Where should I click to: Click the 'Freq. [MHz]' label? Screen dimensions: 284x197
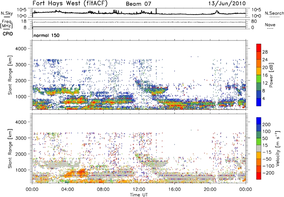tap(6, 24)
